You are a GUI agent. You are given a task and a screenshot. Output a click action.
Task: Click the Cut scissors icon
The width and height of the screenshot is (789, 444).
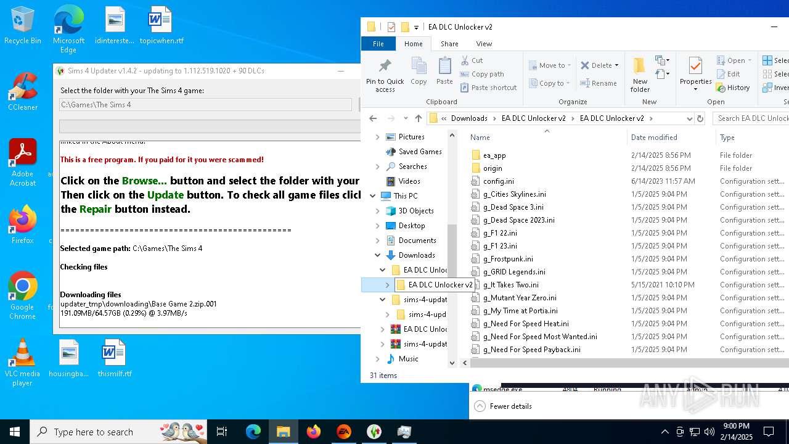pos(465,60)
